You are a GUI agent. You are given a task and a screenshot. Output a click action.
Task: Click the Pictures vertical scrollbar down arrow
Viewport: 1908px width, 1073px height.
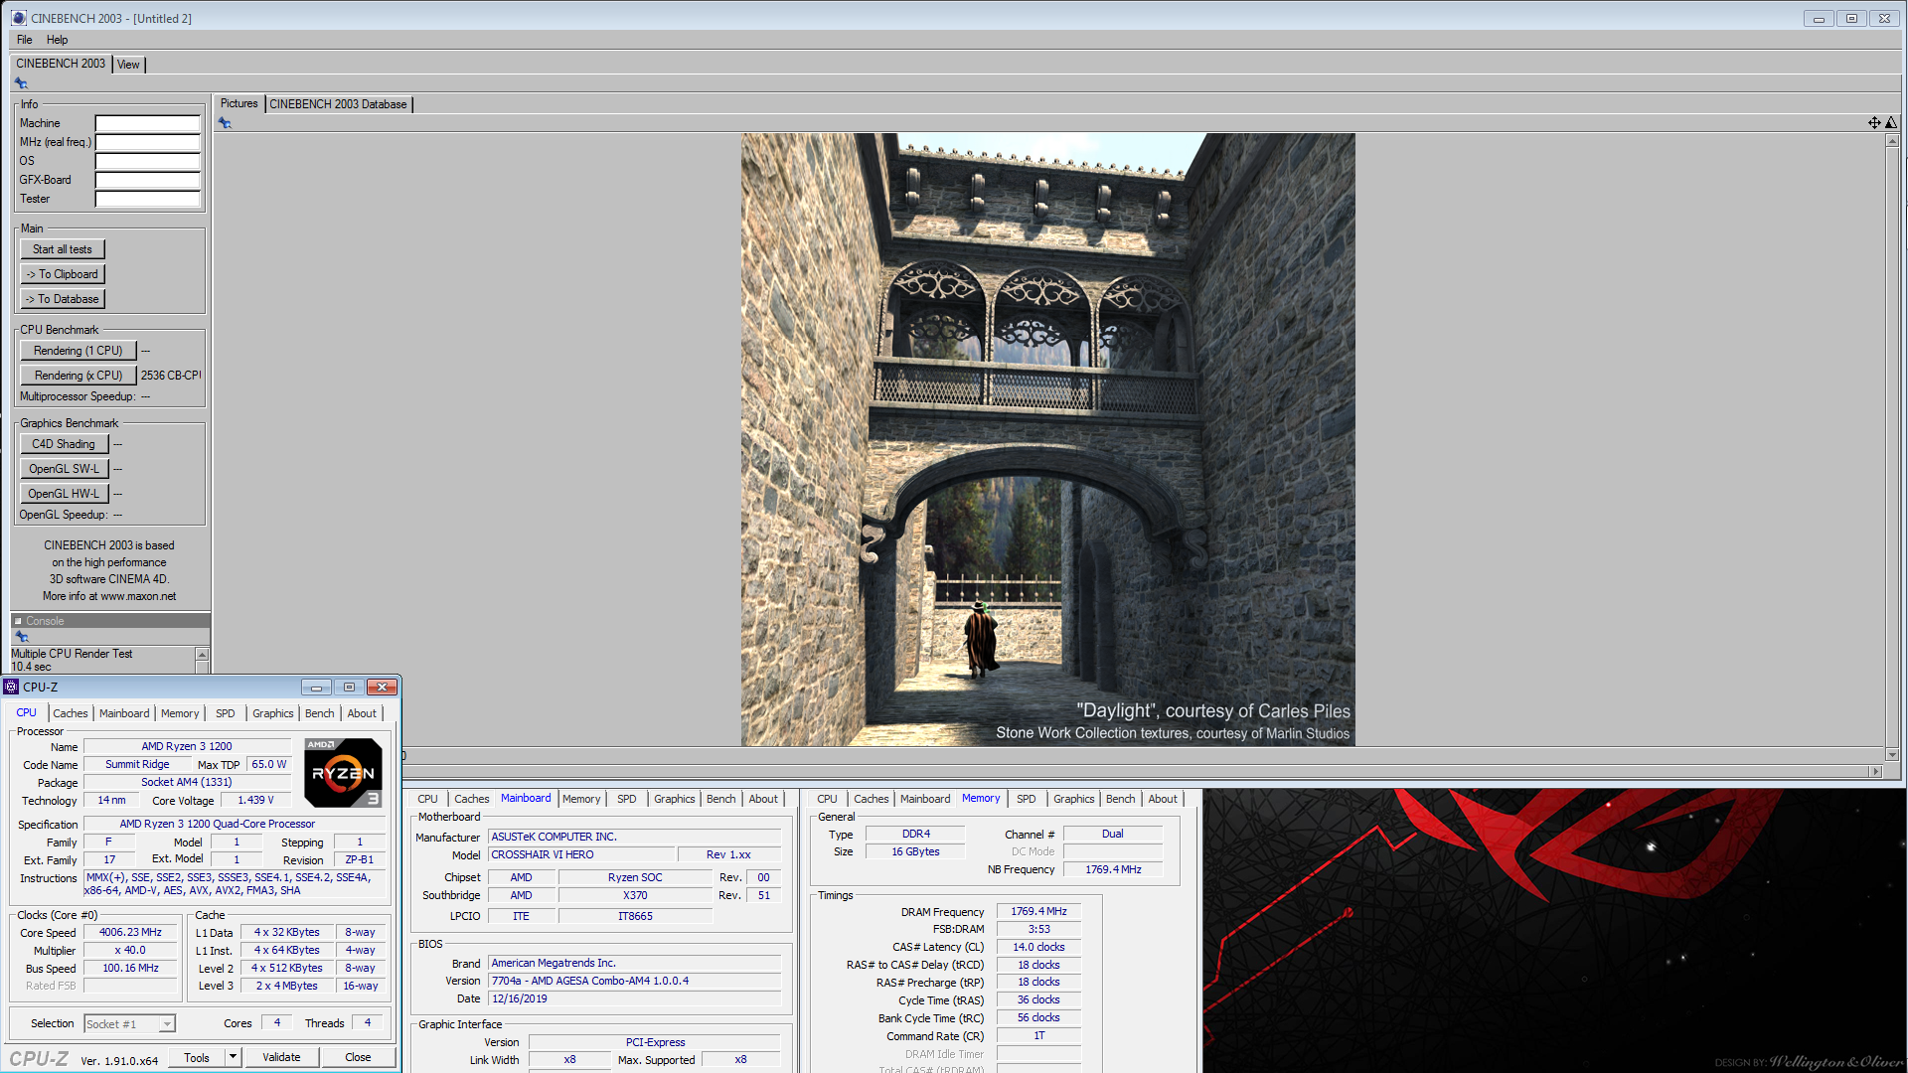click(x=1892, y=755)
